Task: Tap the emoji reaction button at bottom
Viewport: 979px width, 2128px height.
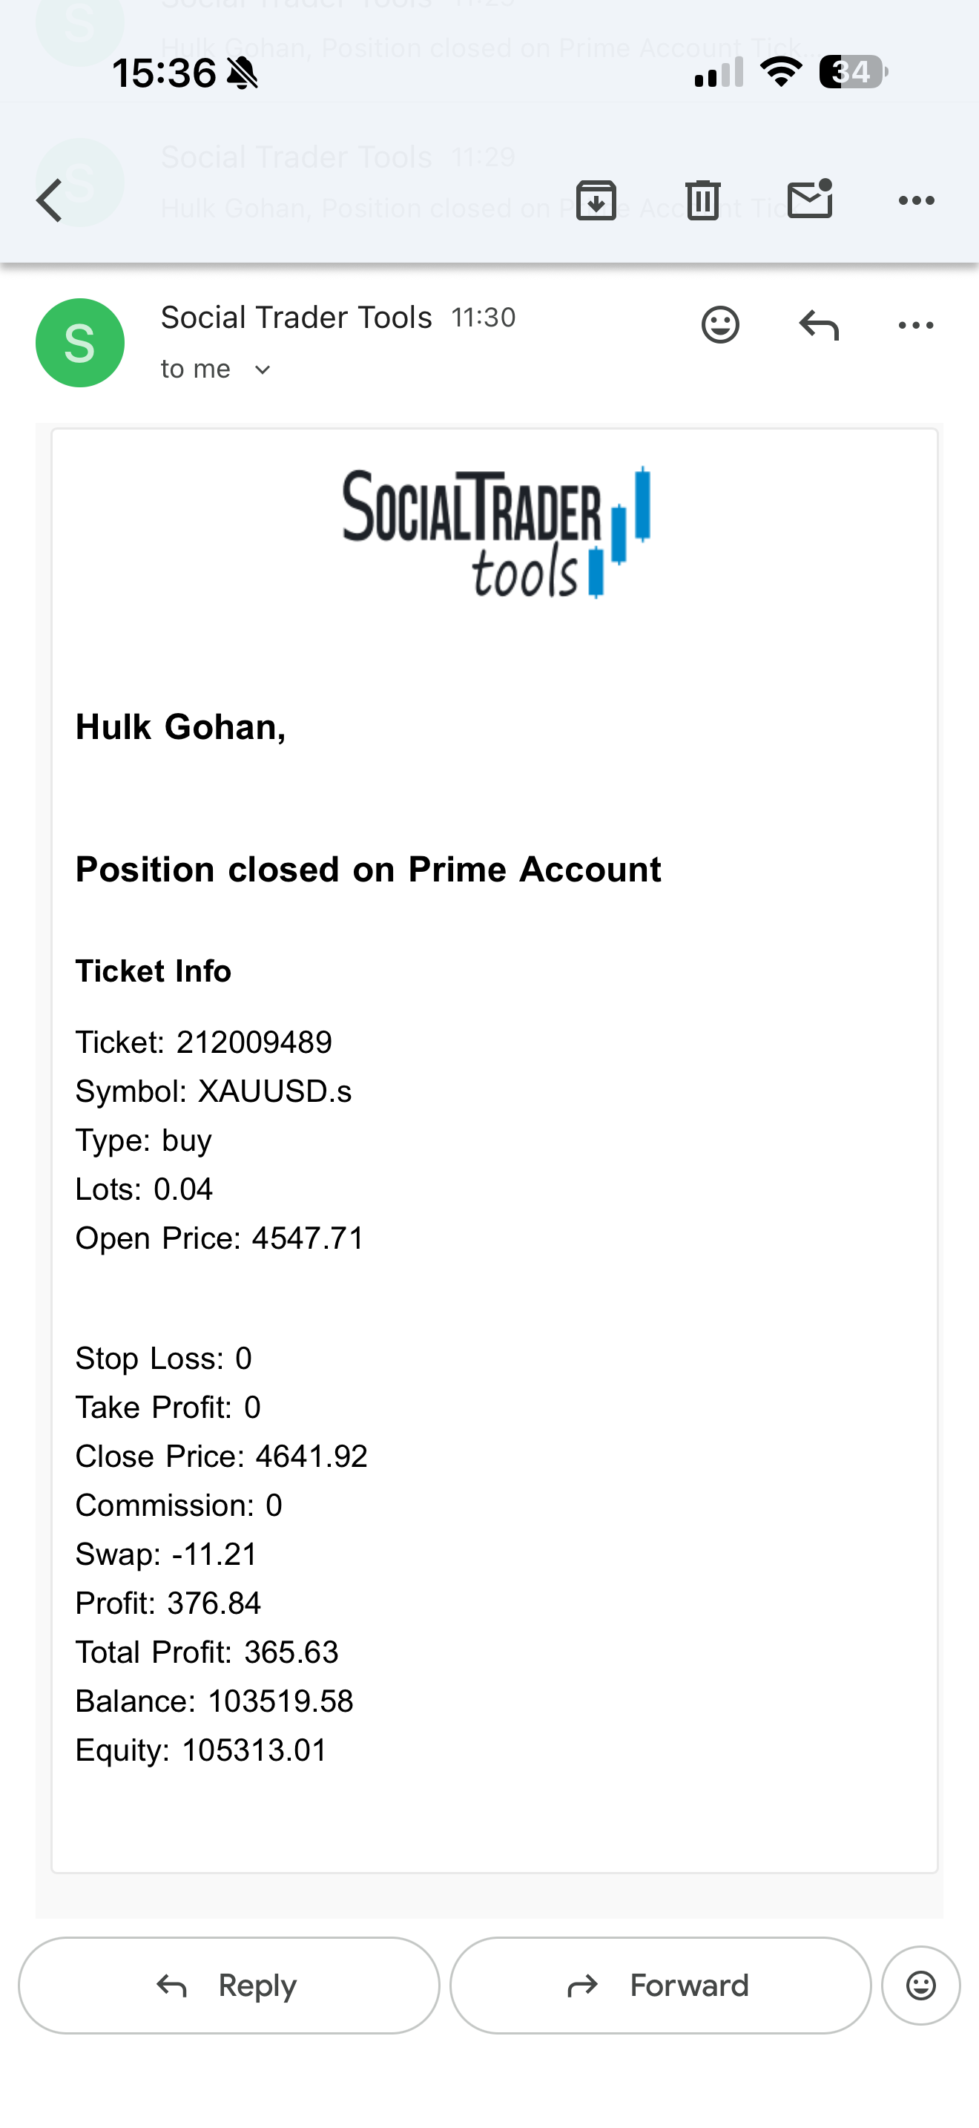Action: (920, 1985)
